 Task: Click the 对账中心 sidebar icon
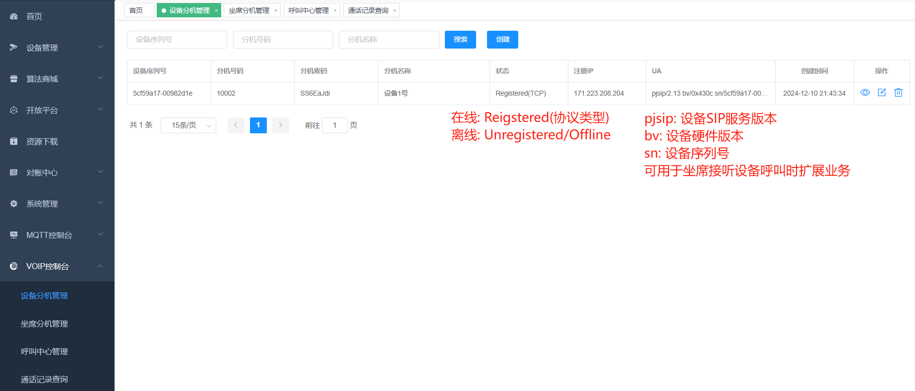(14, 172)
